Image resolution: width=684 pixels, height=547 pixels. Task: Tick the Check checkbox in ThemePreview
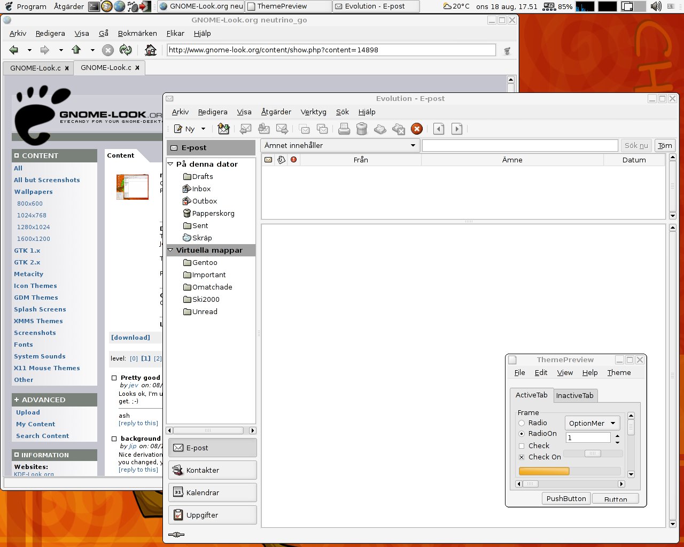tap(522, 446)
